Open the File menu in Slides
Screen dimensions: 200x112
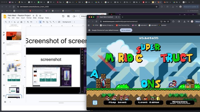[9, 18]
